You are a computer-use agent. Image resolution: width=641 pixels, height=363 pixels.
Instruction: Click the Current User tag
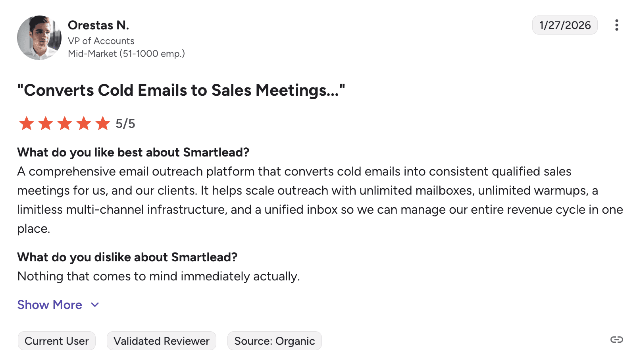(x=57, y=341)
